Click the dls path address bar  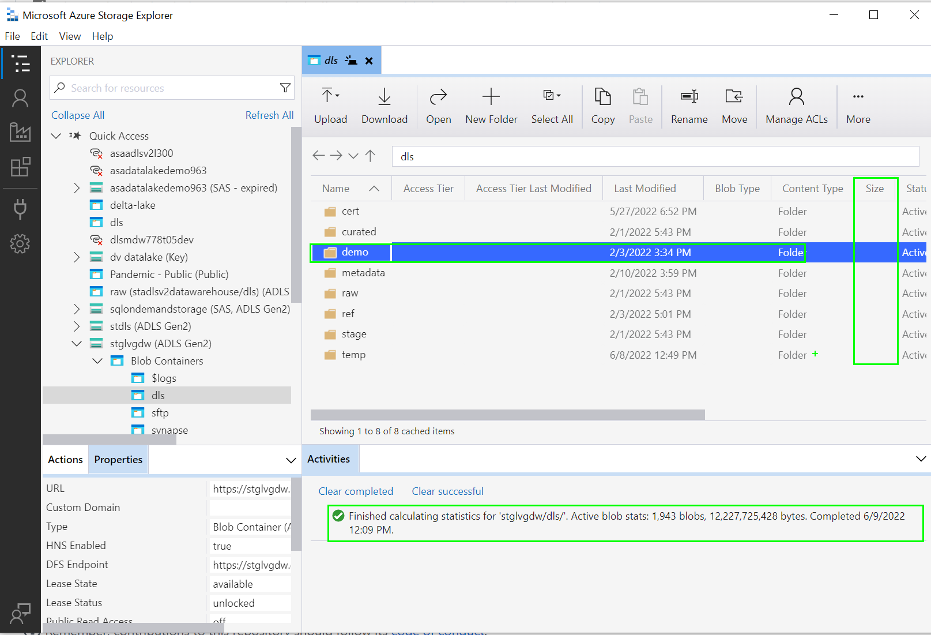coord(655,156)
